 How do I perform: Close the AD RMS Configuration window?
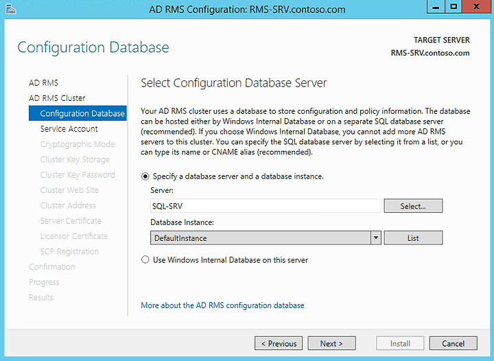click(x=476, y=7)
